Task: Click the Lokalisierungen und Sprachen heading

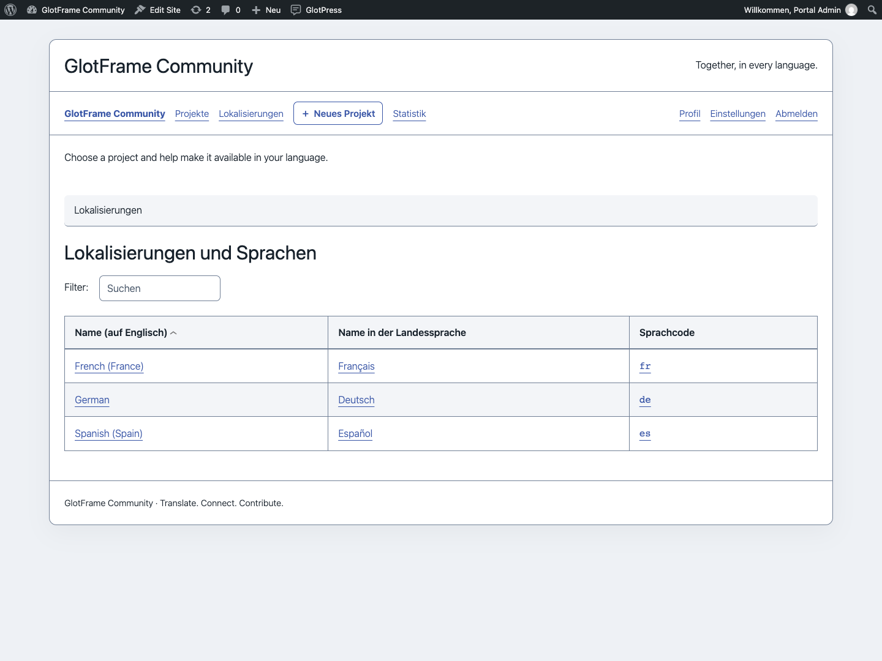Action: tap(190, 253)
